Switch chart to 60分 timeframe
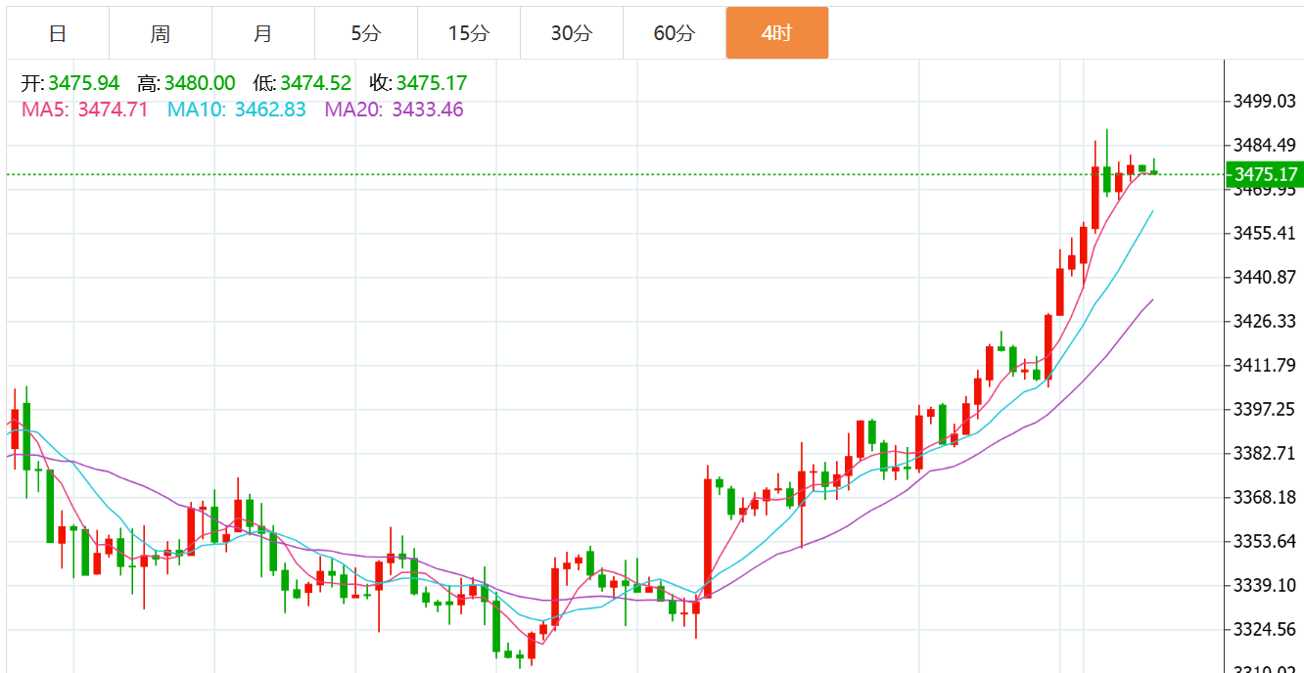This screenshot has width=1304, height=673. tap(675, 33)
